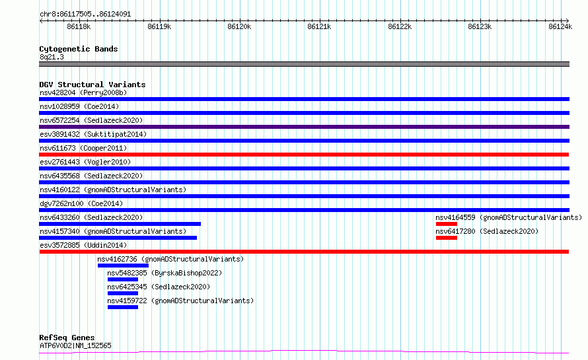Open the nsv611673 (Cooper2011) variant label
588x360 pixels.
click(83, 148)
